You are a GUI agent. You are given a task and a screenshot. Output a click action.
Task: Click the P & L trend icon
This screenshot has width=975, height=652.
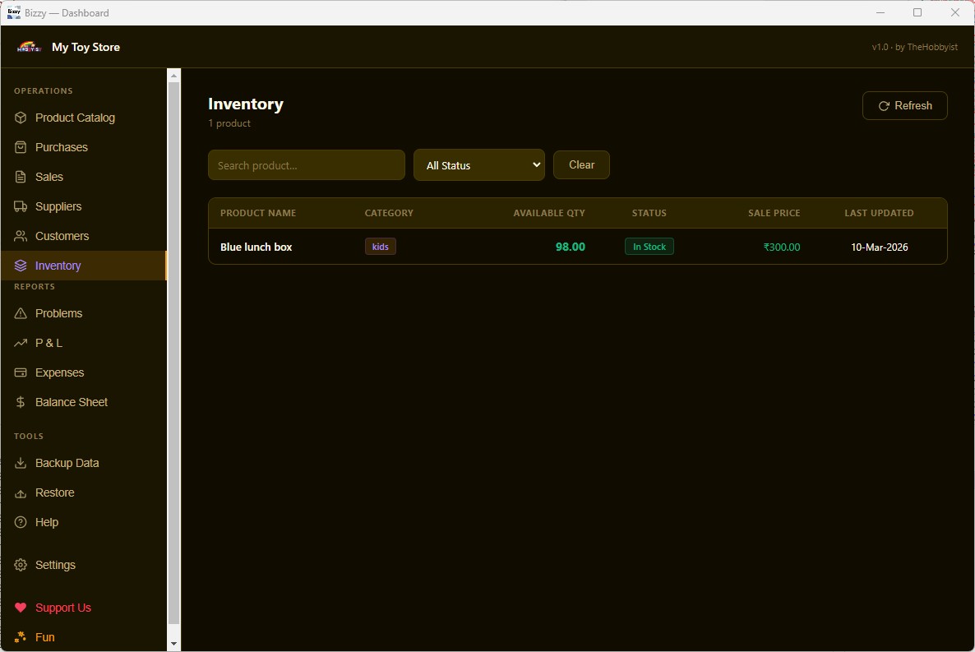[x=20, y=343]
